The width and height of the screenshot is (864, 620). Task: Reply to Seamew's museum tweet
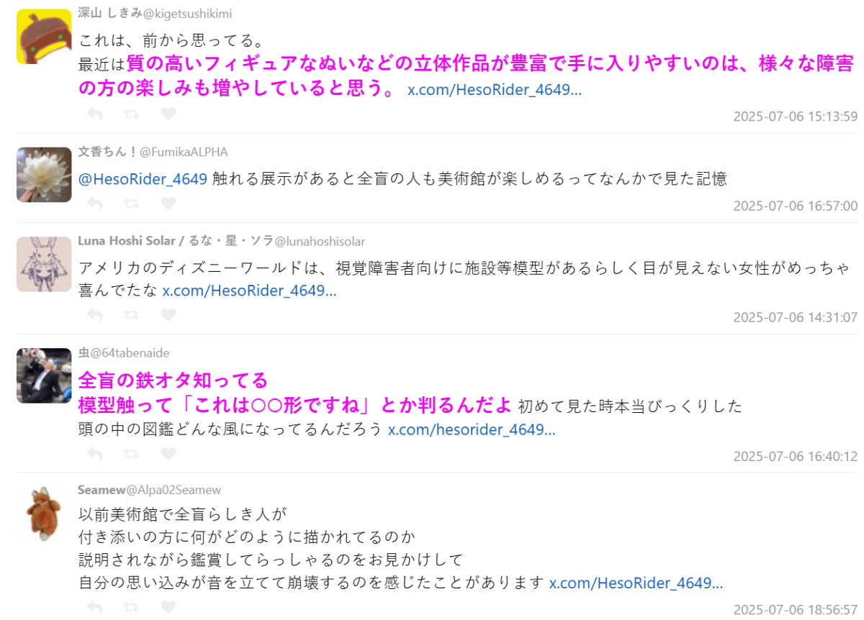pyautogui.click(x=94, y=607)
